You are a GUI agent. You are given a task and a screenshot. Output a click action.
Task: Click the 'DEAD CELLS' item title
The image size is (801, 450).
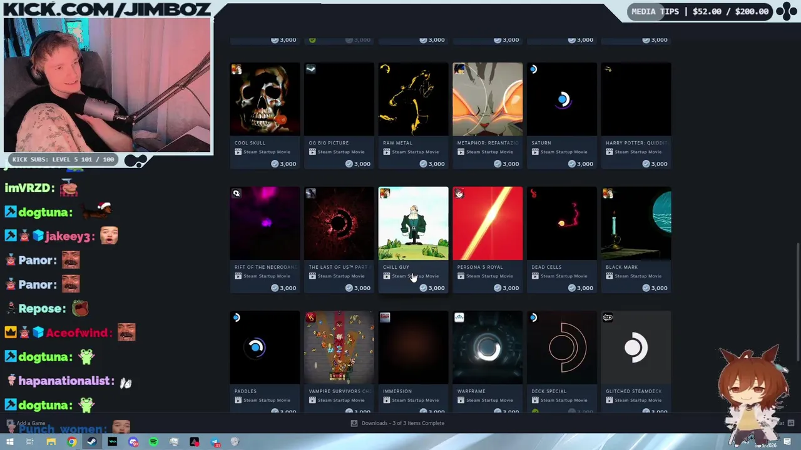[x=546, y=267]
